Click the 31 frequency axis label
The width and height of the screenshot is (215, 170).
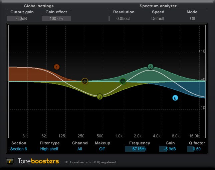click(25, 136)
